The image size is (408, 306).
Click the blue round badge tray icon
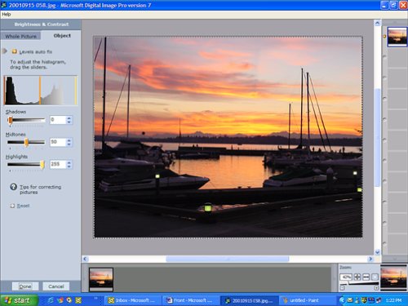pyautogui.click(x=371, y=299)
